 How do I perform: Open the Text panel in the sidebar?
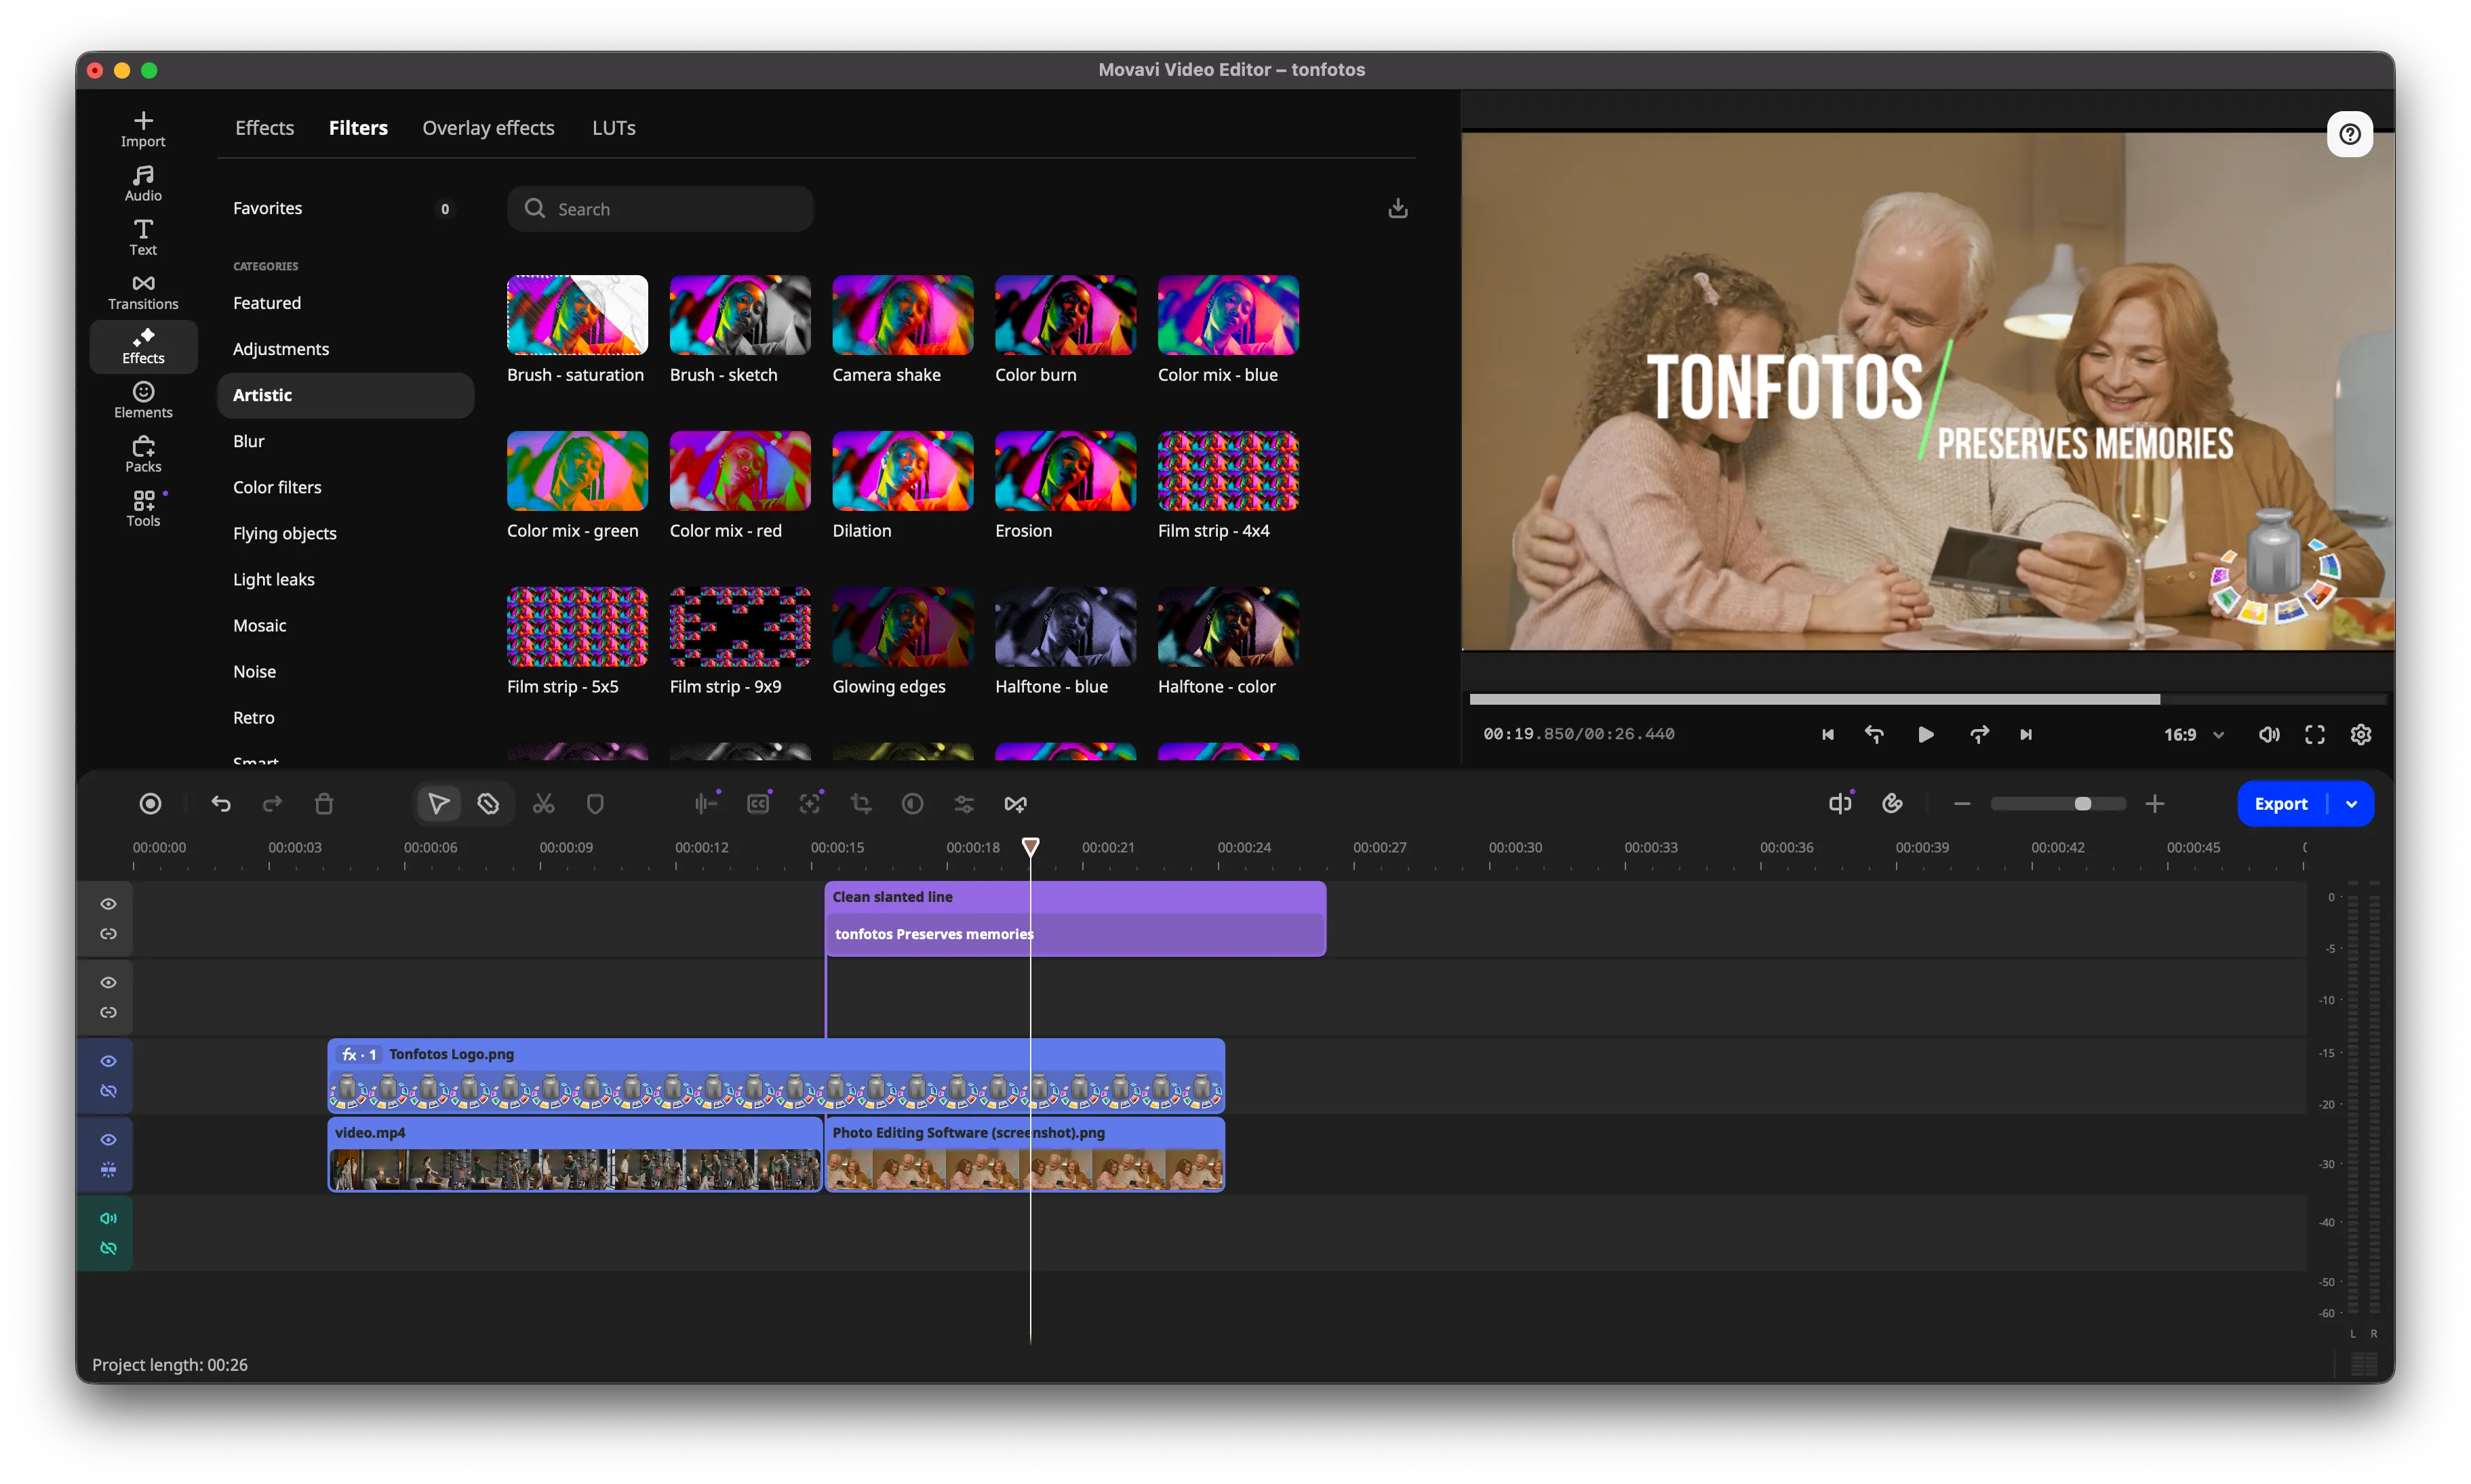coord(143,238)
